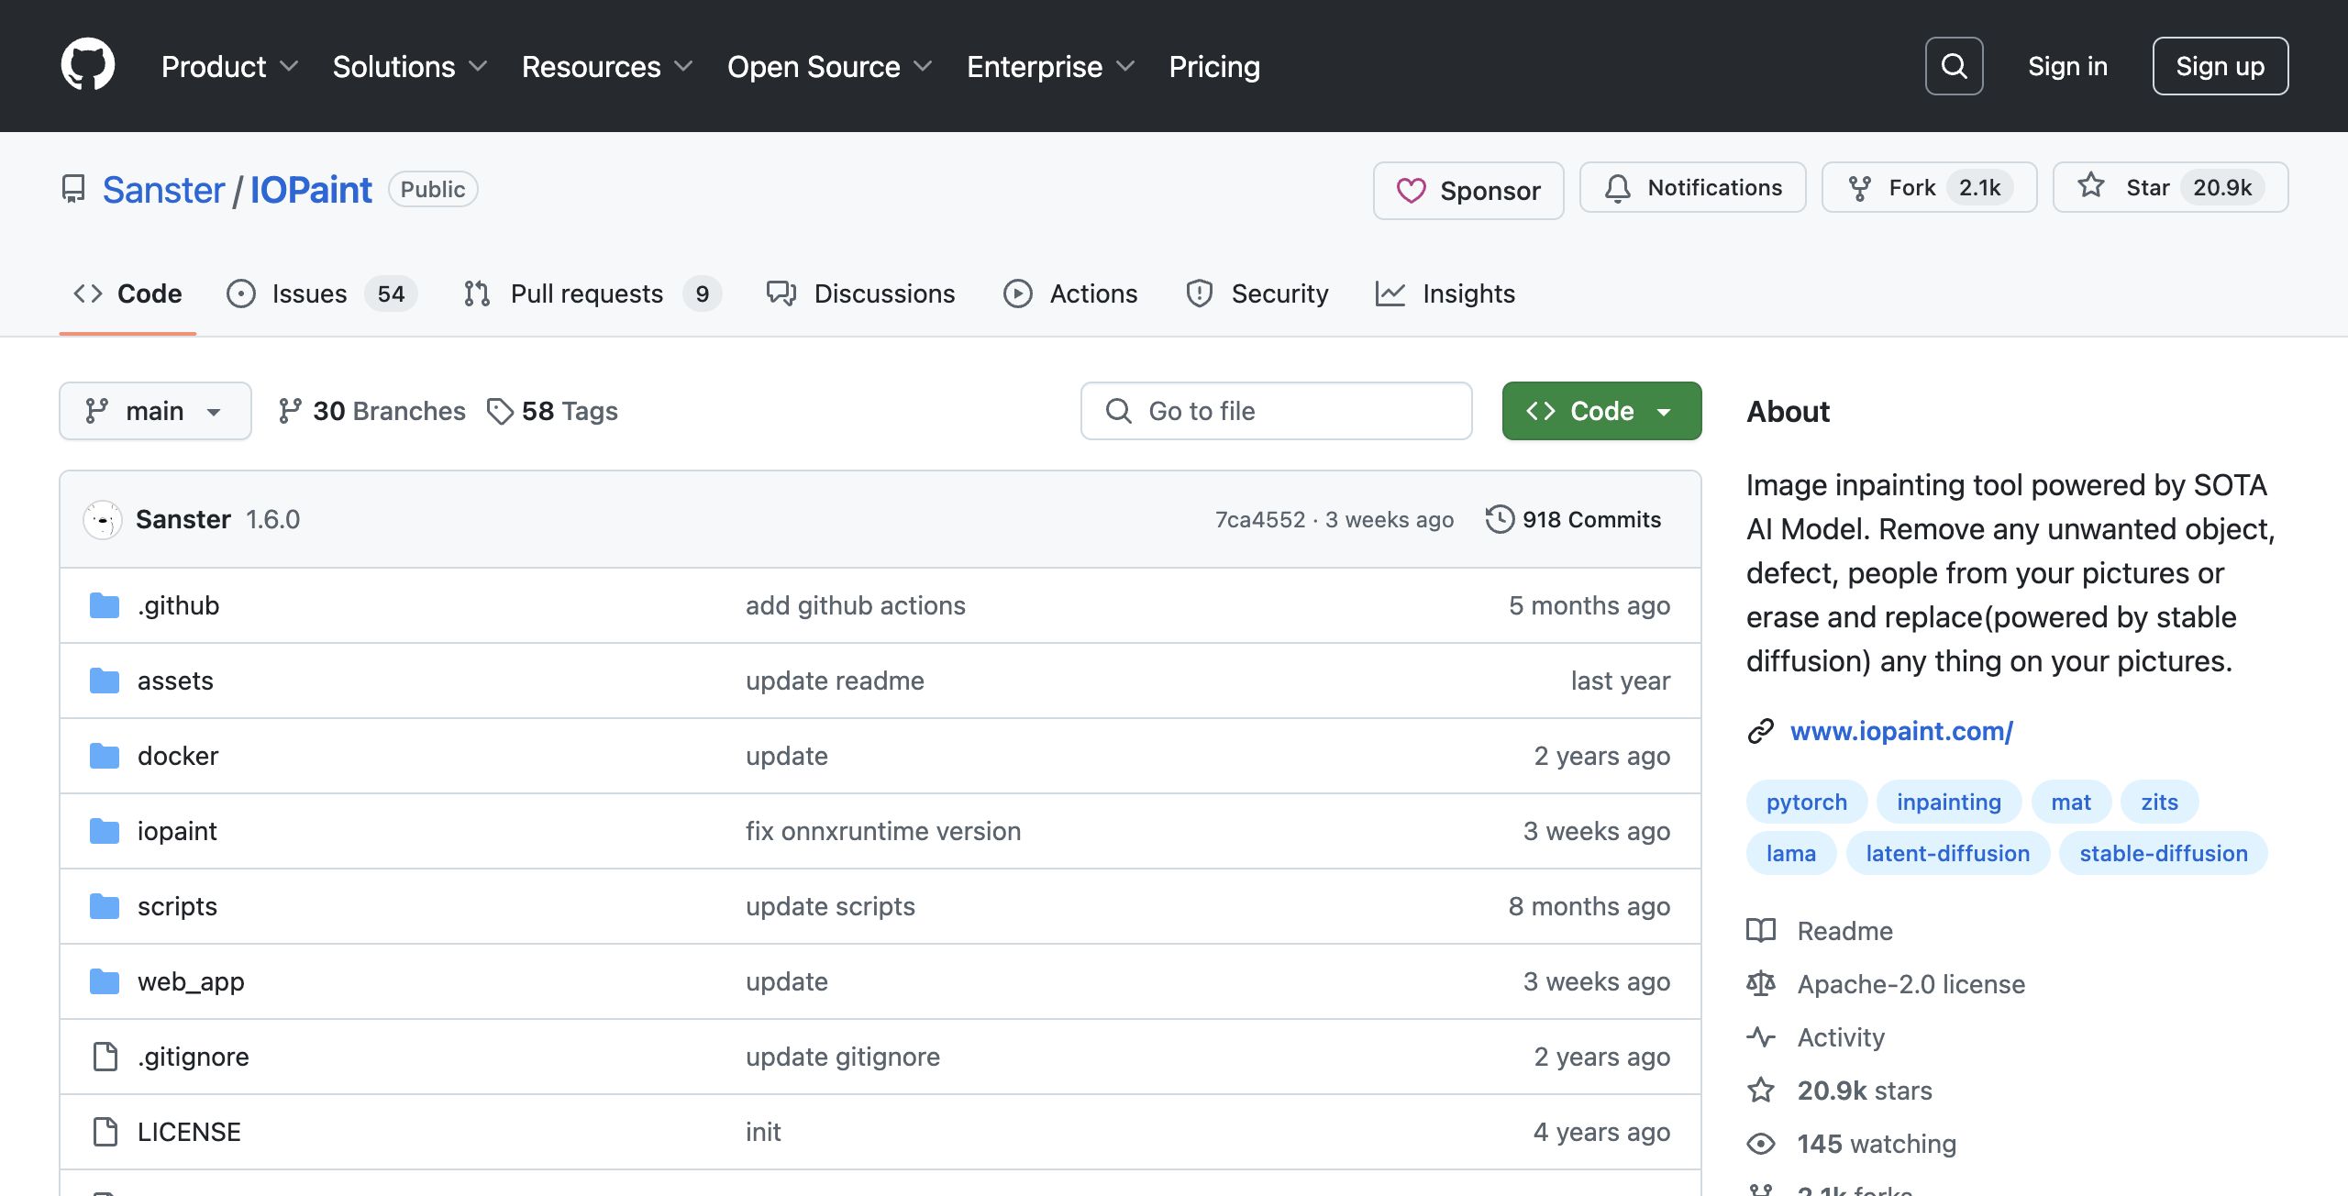Click the GitHub octocat logo
The width and height of the screenshot is (2348, 1196).
(x=88, y=65)
